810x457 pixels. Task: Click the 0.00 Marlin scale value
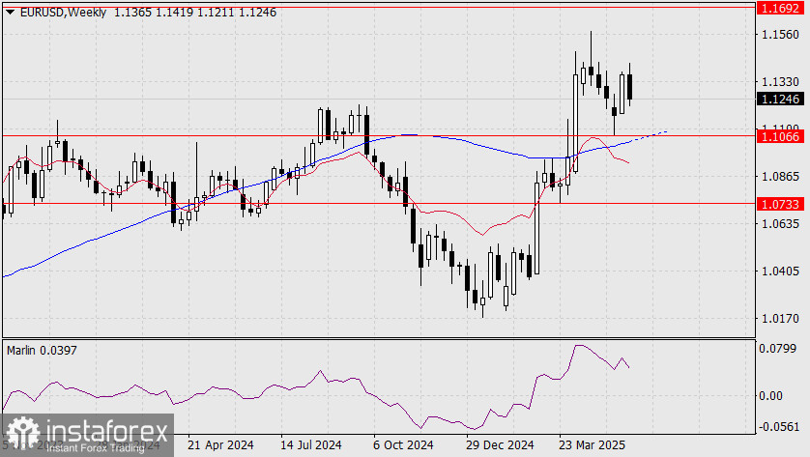pos(771,396)
